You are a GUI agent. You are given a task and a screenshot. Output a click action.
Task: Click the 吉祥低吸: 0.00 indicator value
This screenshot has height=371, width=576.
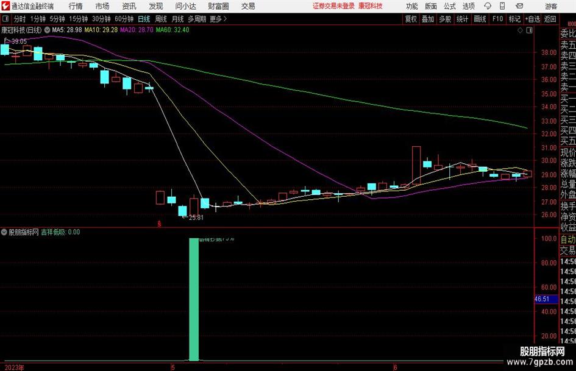[x=60, y=232]
